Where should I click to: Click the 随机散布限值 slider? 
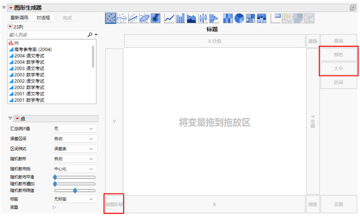click(x=75, y=191)
